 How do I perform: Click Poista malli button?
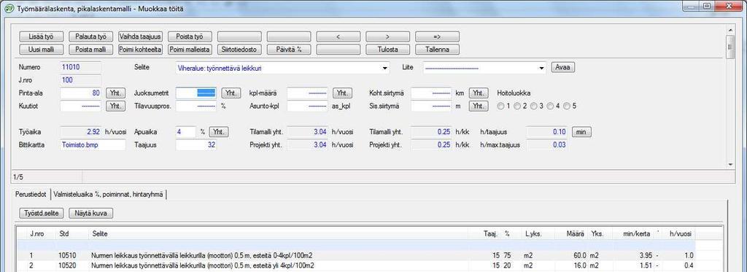90,49
